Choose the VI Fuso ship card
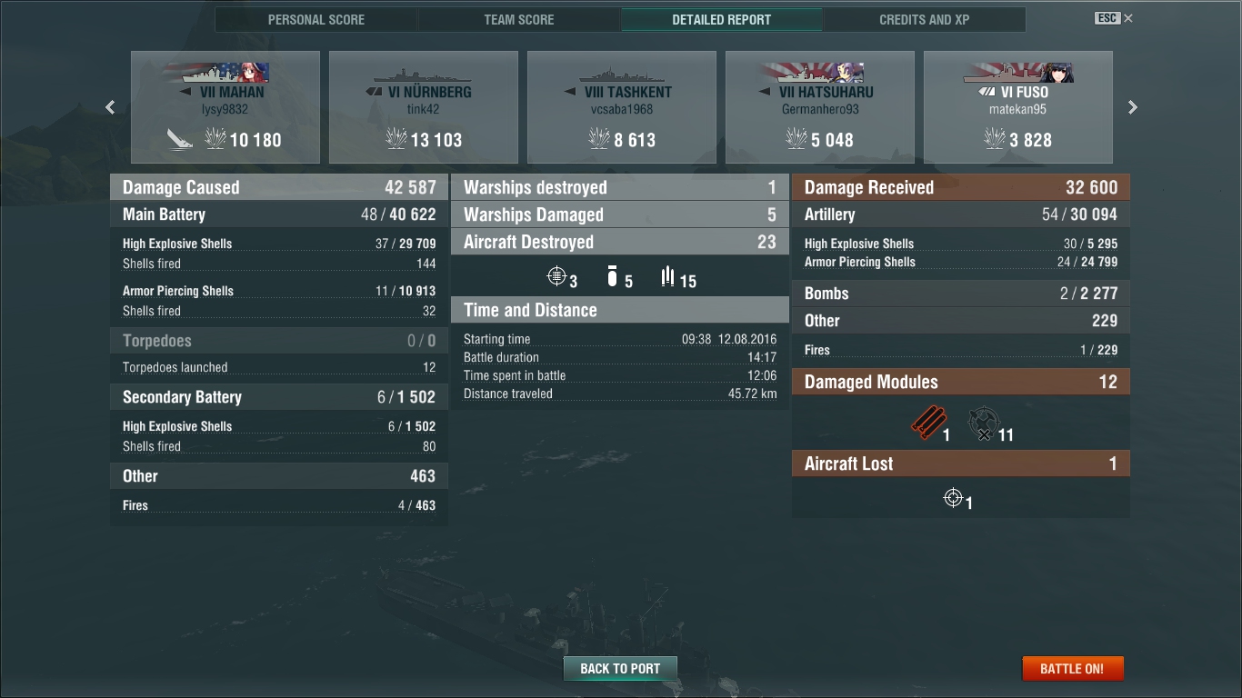This screenshot has width=1242, height=698. (1018, 107)
